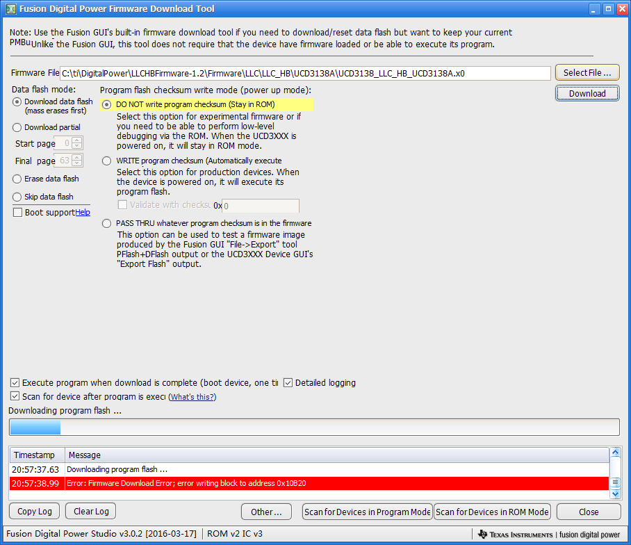Image resolution: width=631 pixels, height=545 pixels.
Task: Click the Download button
Action: click(x=587, y=93)
